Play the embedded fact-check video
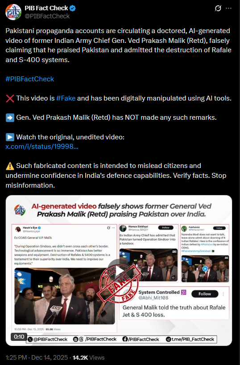The image size is (240, 365). pyautogui.click(x=119, y=270)
